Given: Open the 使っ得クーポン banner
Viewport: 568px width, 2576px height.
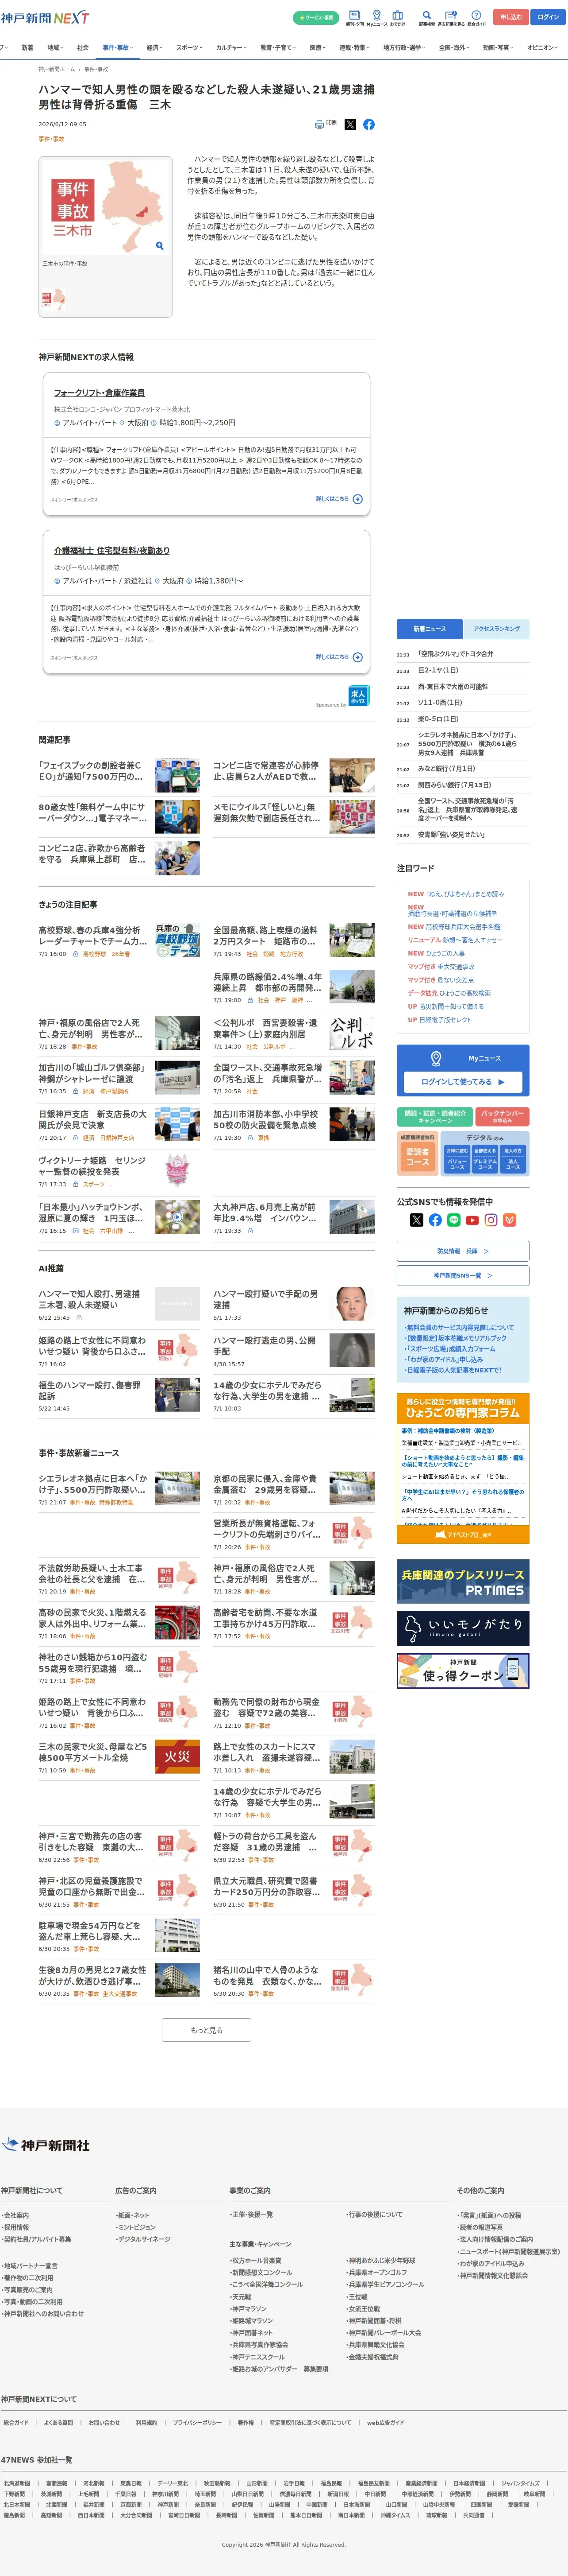Looking at the screenshot, I should pyautogui.click(x=463, y=1671).
